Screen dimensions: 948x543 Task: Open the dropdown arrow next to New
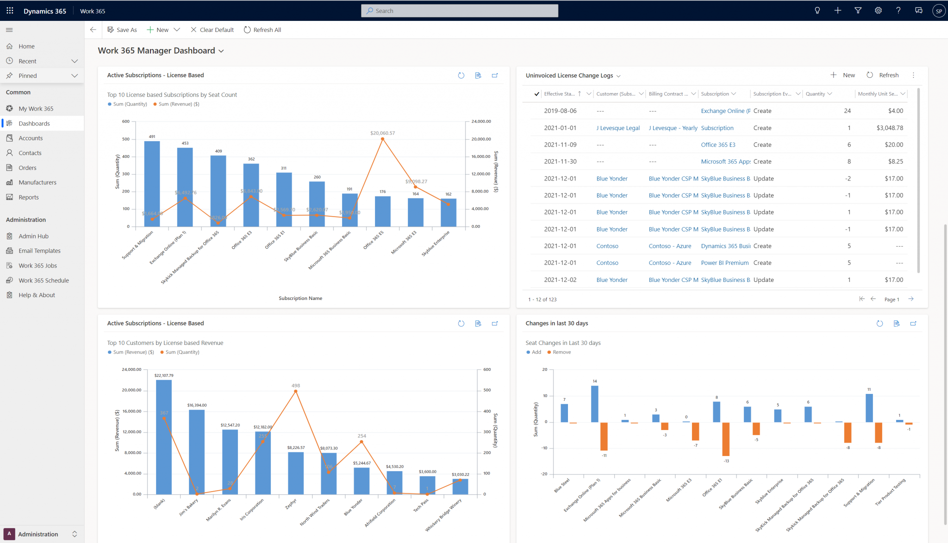pos(177,30)
